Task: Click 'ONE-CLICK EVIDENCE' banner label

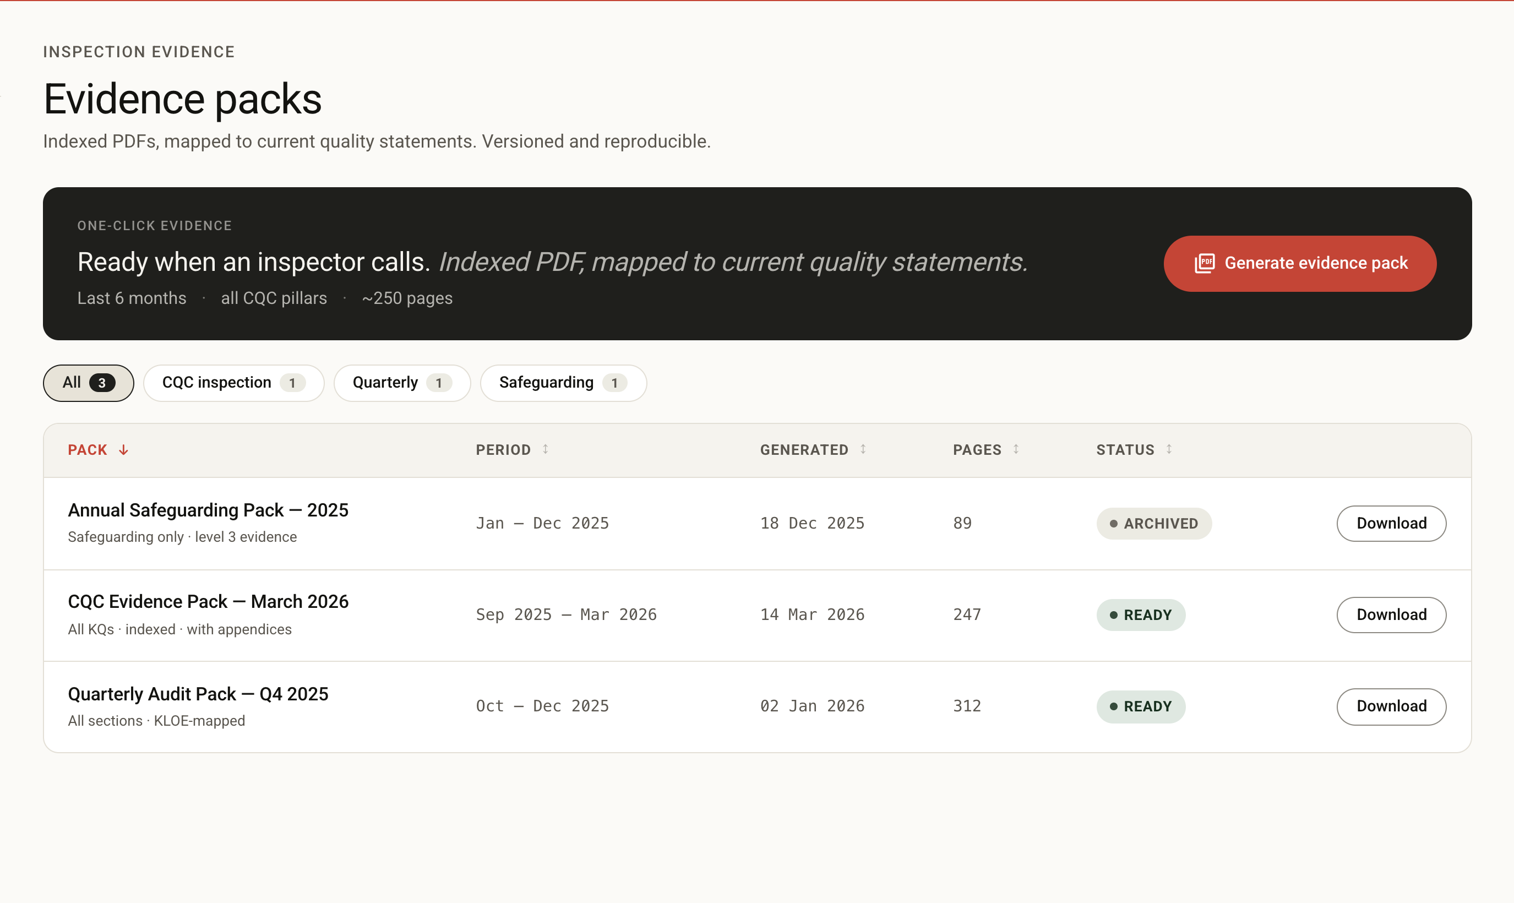Action: 155,226
